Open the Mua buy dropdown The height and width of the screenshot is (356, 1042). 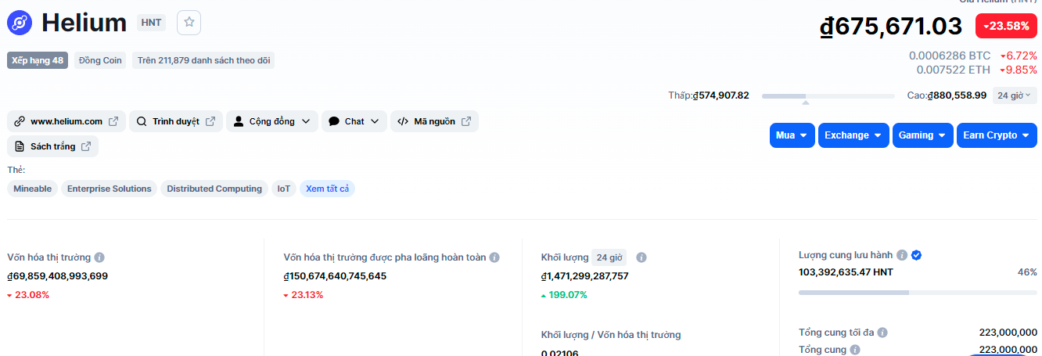coord(792,135)
